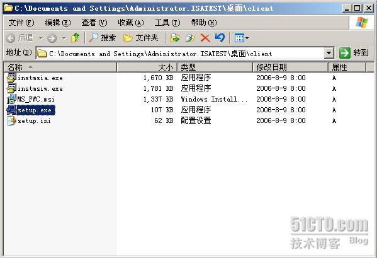This screenshot has height=258, width=377.
Task: Open the 收藏(A) menu
Action: coord(131,23)
